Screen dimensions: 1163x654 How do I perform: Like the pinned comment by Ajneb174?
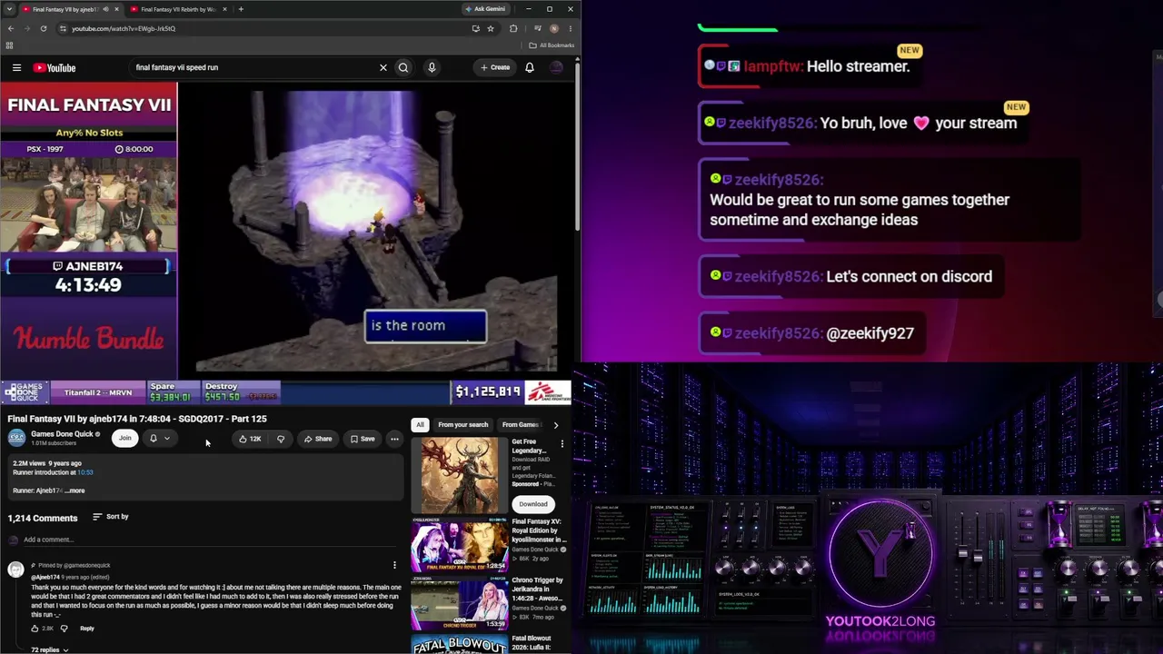[35, 629]
